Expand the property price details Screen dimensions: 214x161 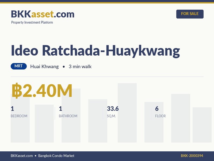coord(41,91)
